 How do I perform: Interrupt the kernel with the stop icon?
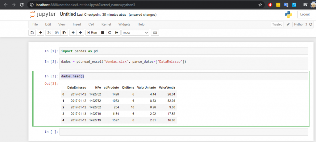pyautogui.click(x=102, y=33)
